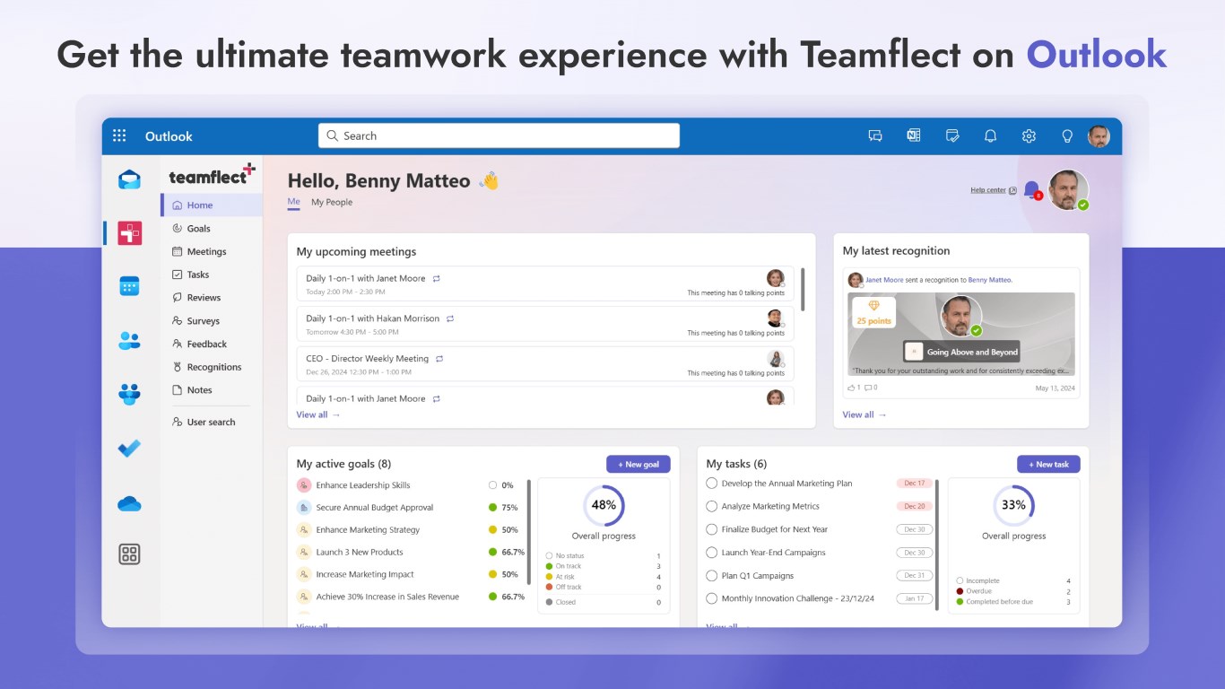
Task: Mark Finalize Budget for Next Year complete
Action: pyautogui.click(x=712, y=529)
